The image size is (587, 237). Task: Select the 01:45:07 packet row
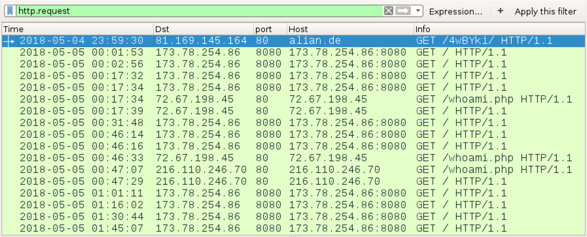point(293,229)
